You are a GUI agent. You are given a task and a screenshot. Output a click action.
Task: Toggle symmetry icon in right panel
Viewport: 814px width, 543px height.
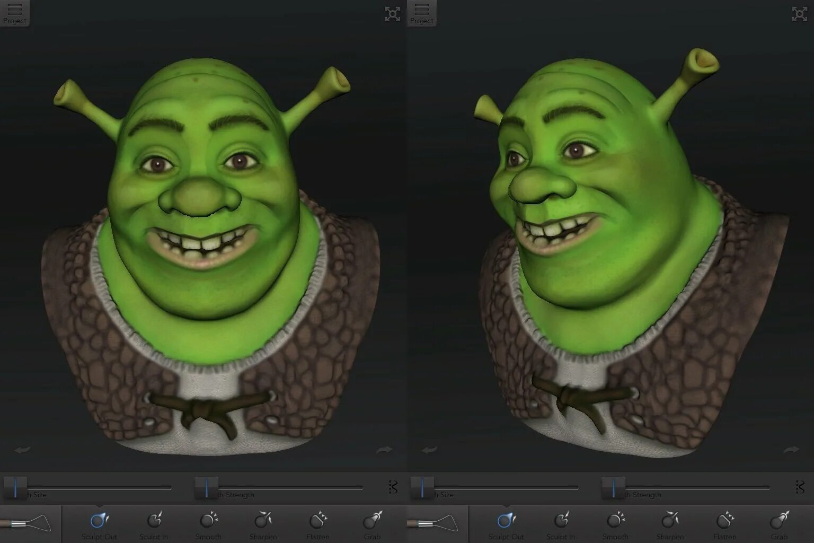click(x=800, y=487)
